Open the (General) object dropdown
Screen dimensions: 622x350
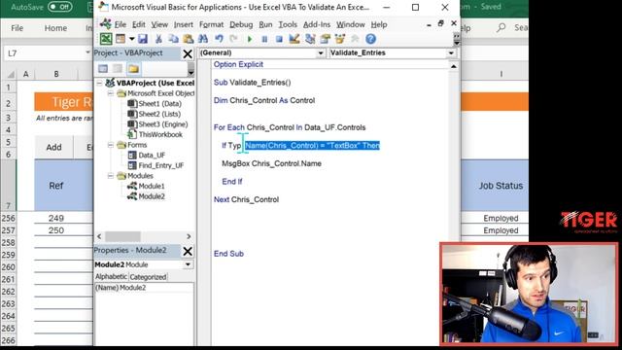click(x=321, y=53)
